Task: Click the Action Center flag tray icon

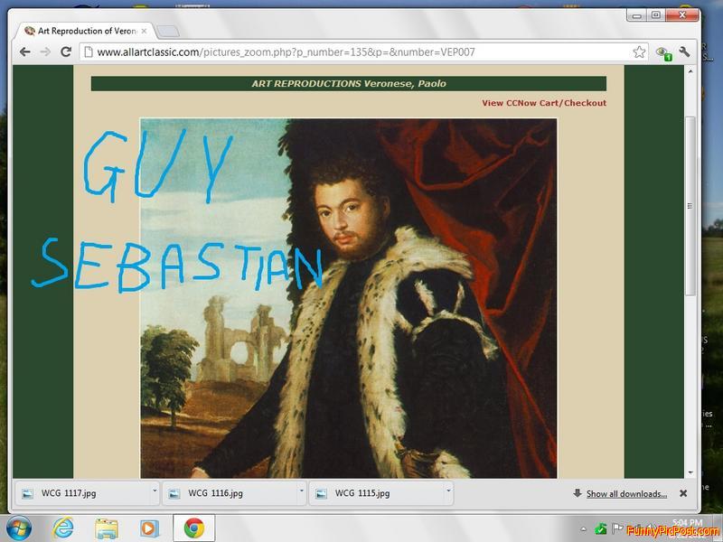Action: (x=616, y=528)
